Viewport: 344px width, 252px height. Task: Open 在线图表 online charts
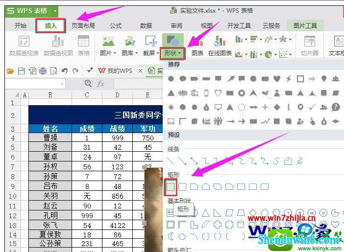220,46
